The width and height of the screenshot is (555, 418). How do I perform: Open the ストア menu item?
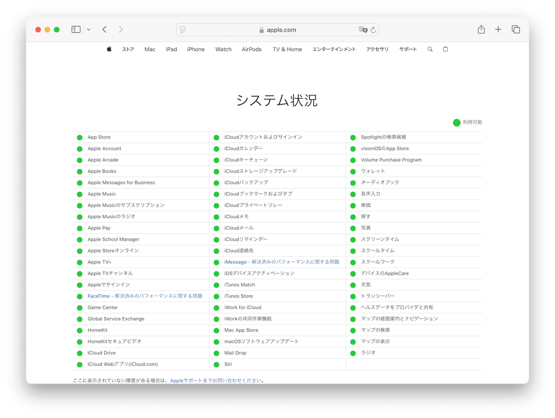[128, 49]
